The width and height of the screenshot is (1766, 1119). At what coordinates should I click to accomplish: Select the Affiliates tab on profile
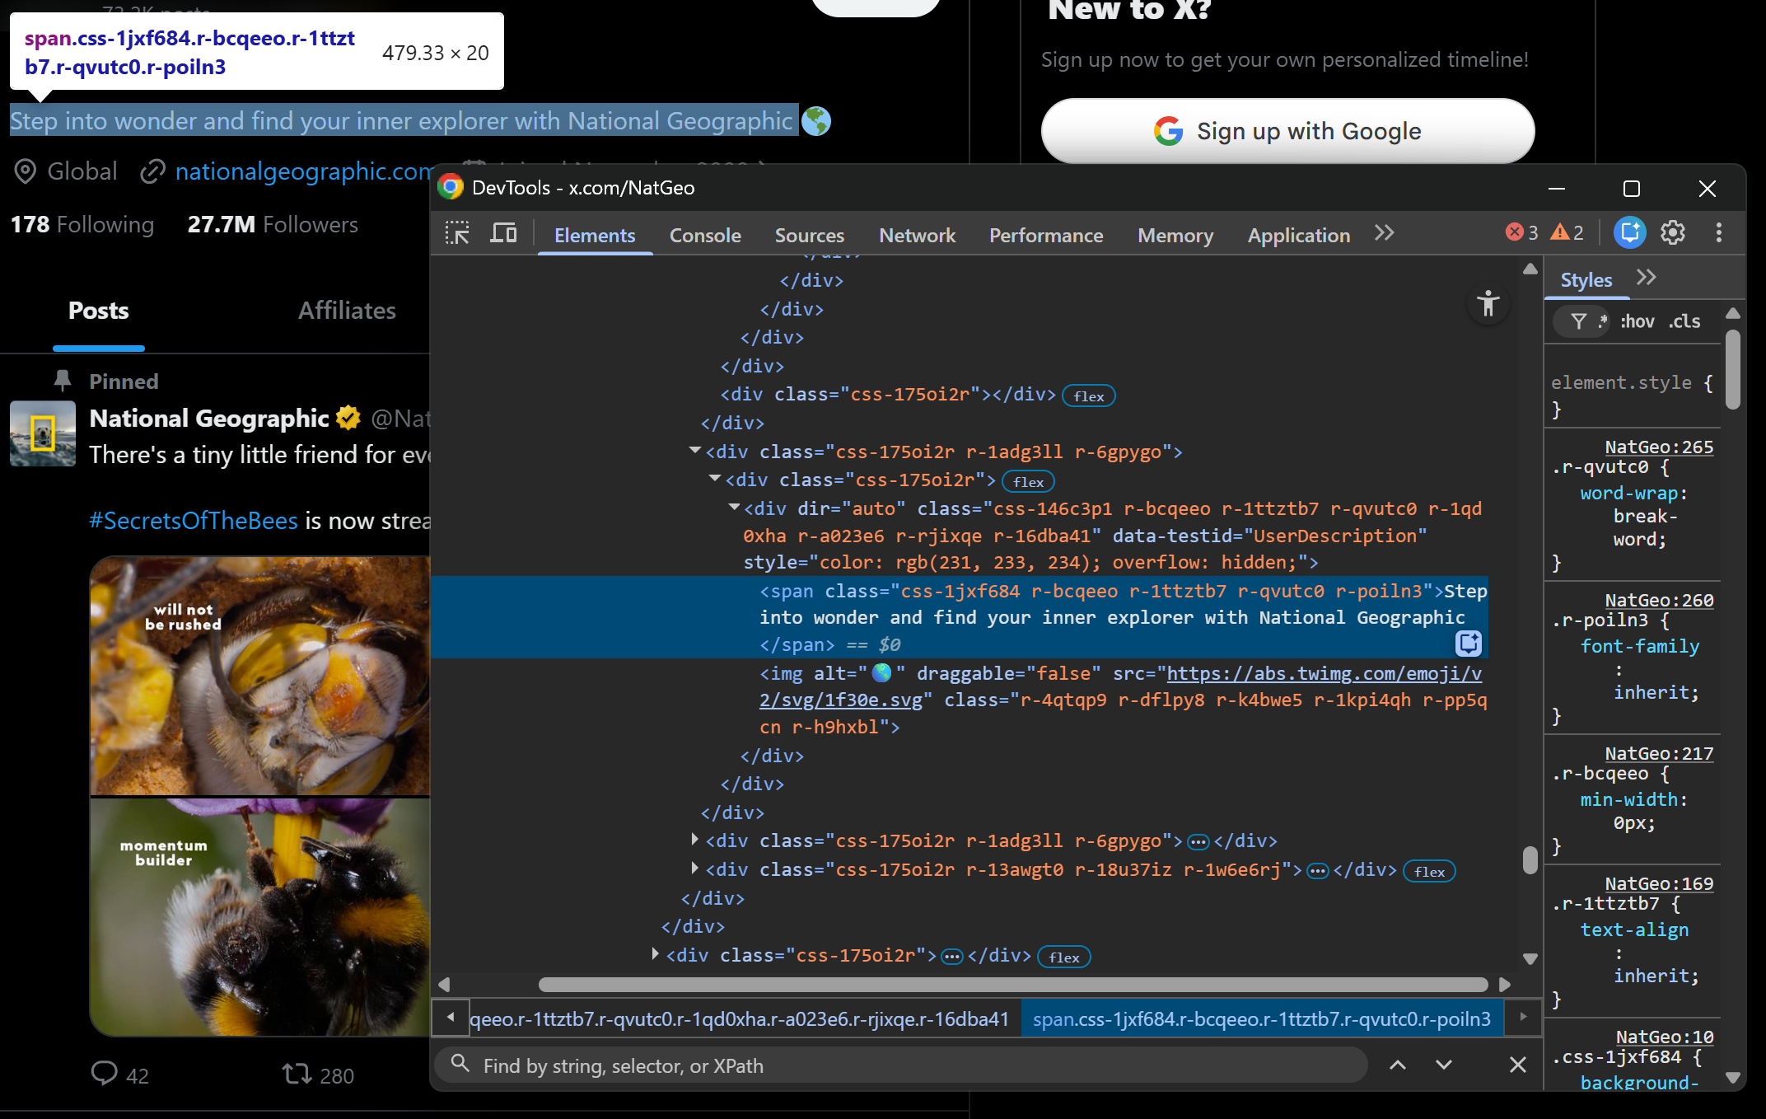point(347,311)
